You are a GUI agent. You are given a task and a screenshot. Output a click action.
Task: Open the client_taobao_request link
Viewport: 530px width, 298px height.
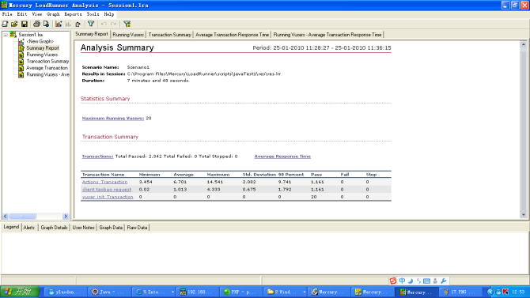click(x=107, y=189)
